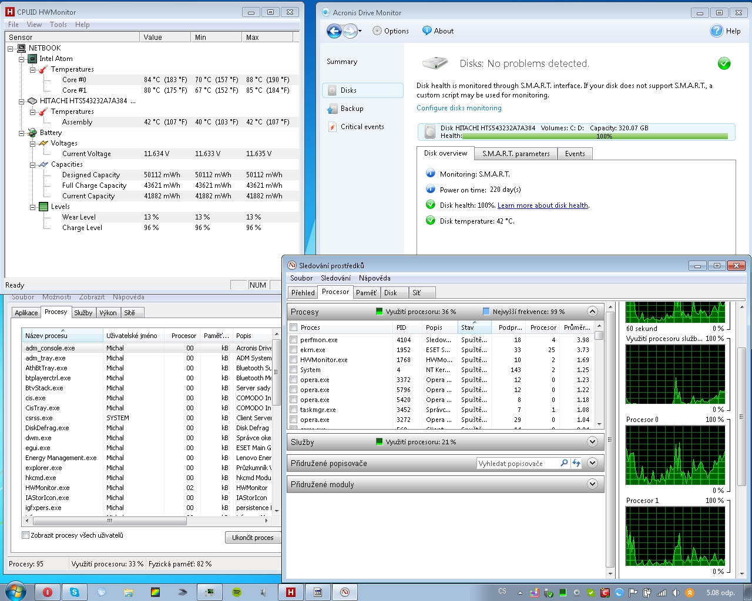
Task: Select the Disk overview tab
Action: click(x=445, y=153)
